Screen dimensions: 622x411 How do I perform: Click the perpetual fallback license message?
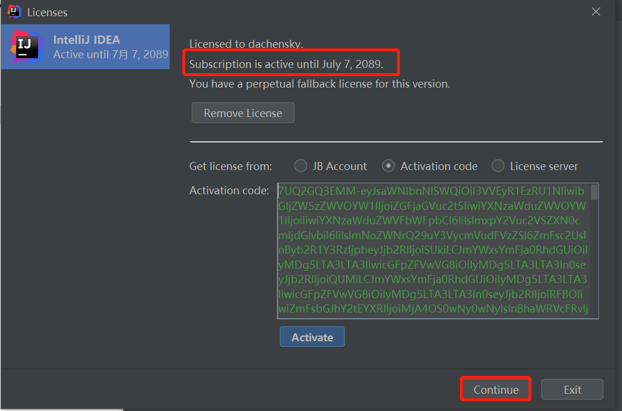click(320, 84)
